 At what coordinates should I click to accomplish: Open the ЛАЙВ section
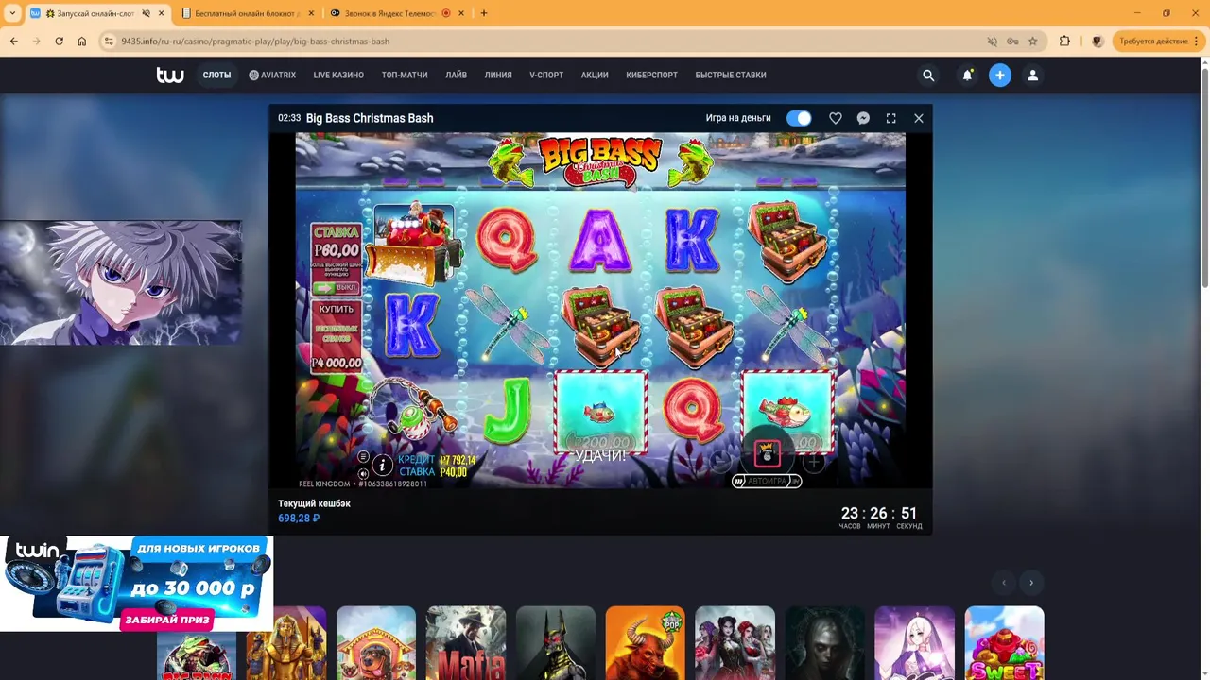457,76
